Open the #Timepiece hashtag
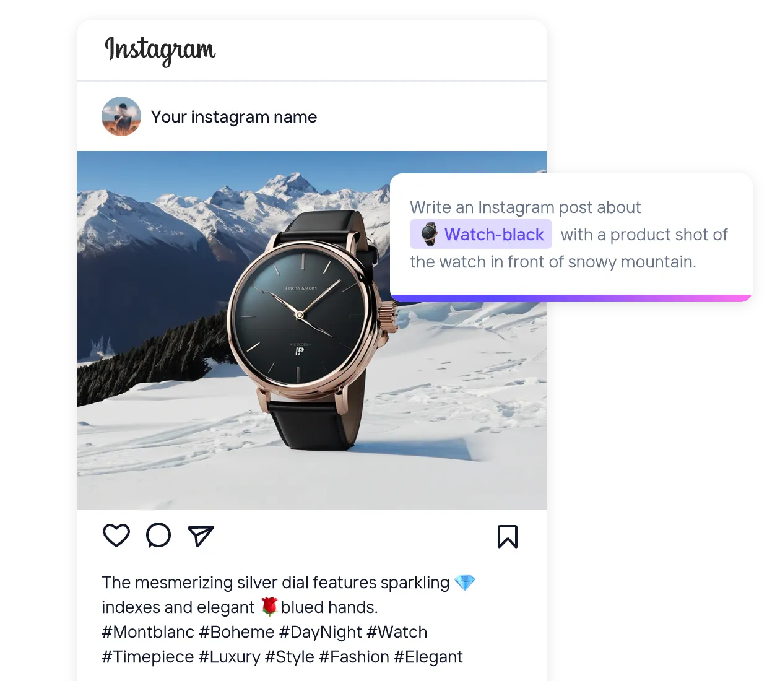The image size is (780, 681). (x=148, y=657)
